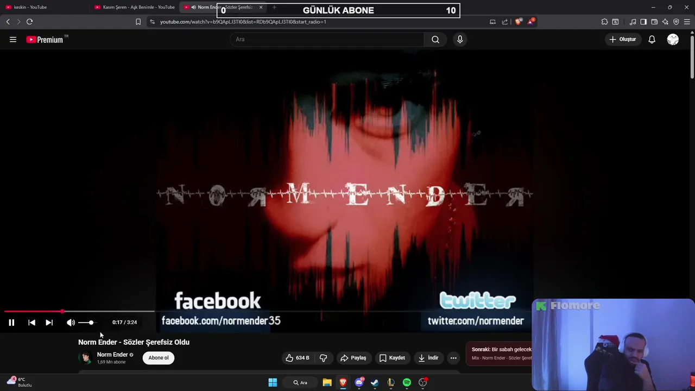Pause the video with the player control
Image resolution: width=695 pixels, height=391 pixels.
(11, 323)
